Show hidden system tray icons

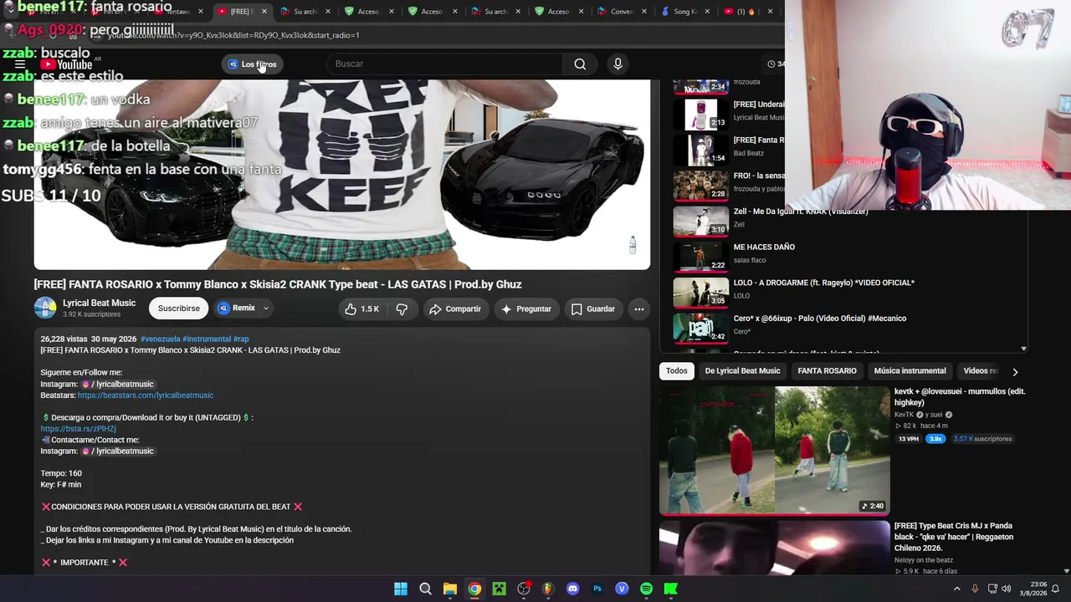pos(957,589)
